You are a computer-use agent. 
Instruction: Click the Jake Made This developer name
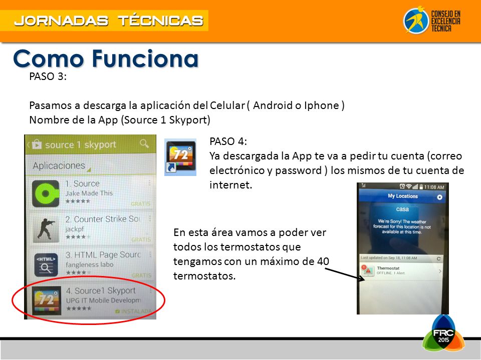tap(89, 193)
